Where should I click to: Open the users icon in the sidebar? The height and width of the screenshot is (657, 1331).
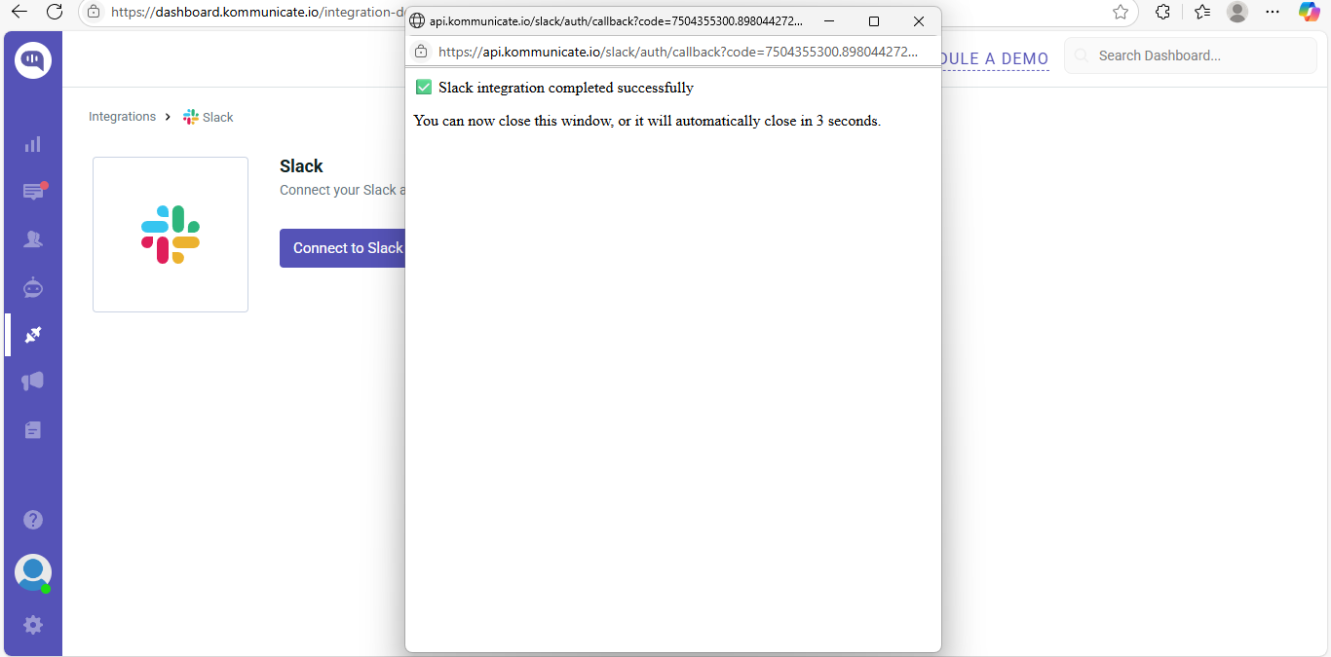pyautogui.click(x=33, y=239)
